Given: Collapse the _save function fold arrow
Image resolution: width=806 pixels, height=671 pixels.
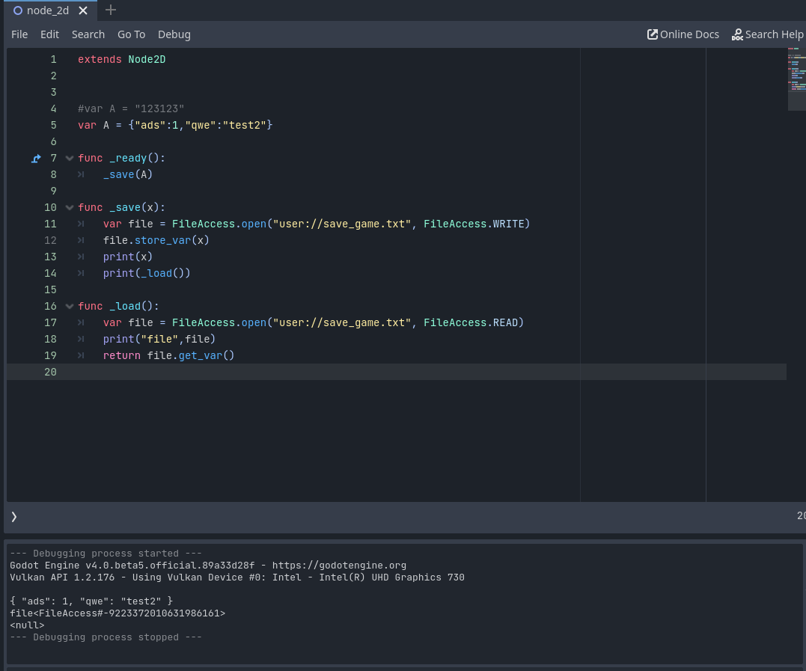Looking at the screenshot, I should [69, 207].
